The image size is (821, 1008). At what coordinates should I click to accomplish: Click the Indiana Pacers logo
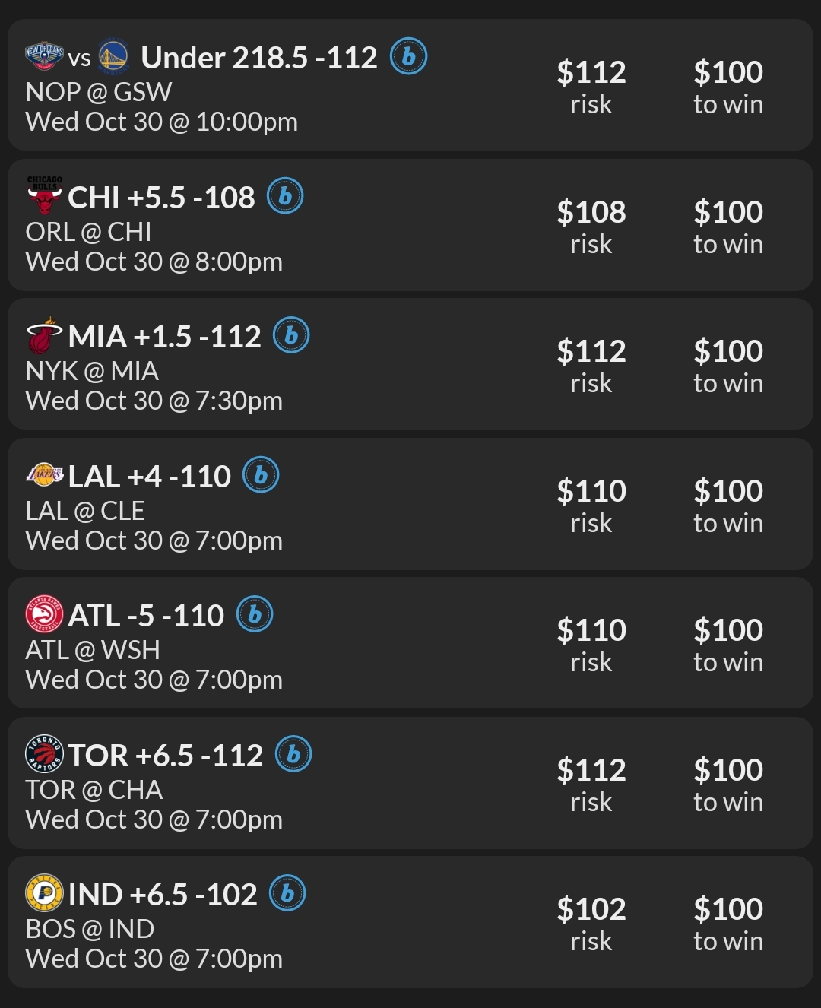(x=44, y=894)
